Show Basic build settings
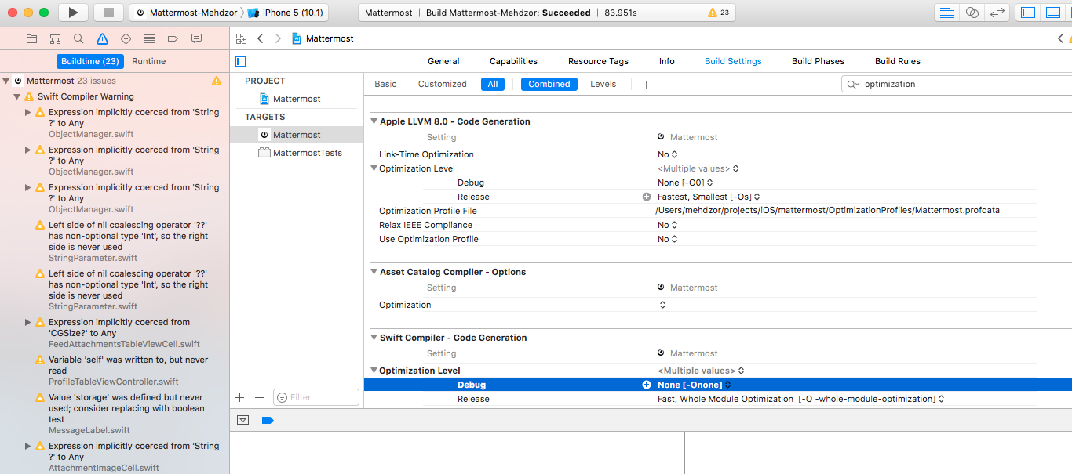This screenshot has width=1072, height=474. coord(385,84)
